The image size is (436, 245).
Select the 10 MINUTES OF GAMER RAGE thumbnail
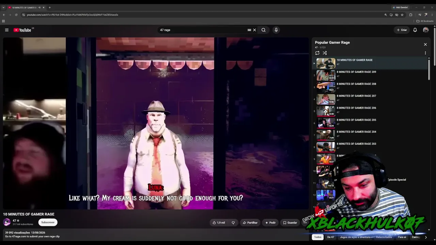click(326, 63)
